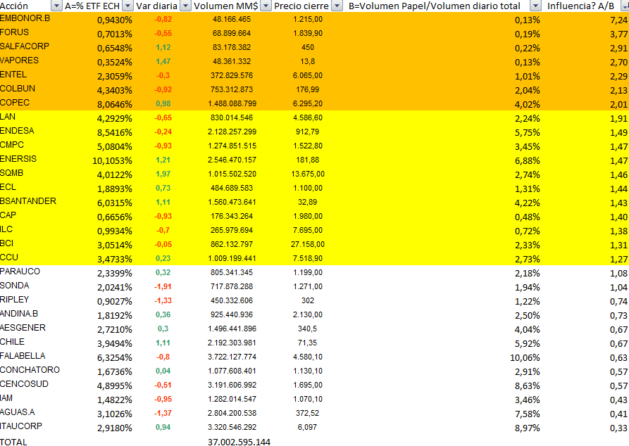
Task: Select the ECL cell
Action: tap(8, 186)
